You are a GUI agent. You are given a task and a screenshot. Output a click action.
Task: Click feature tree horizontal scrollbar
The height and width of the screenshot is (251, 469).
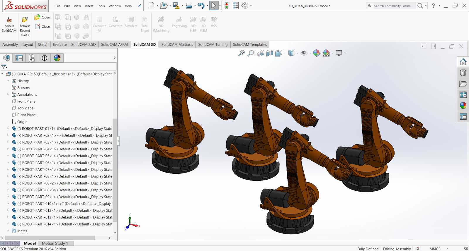point(50,238)
